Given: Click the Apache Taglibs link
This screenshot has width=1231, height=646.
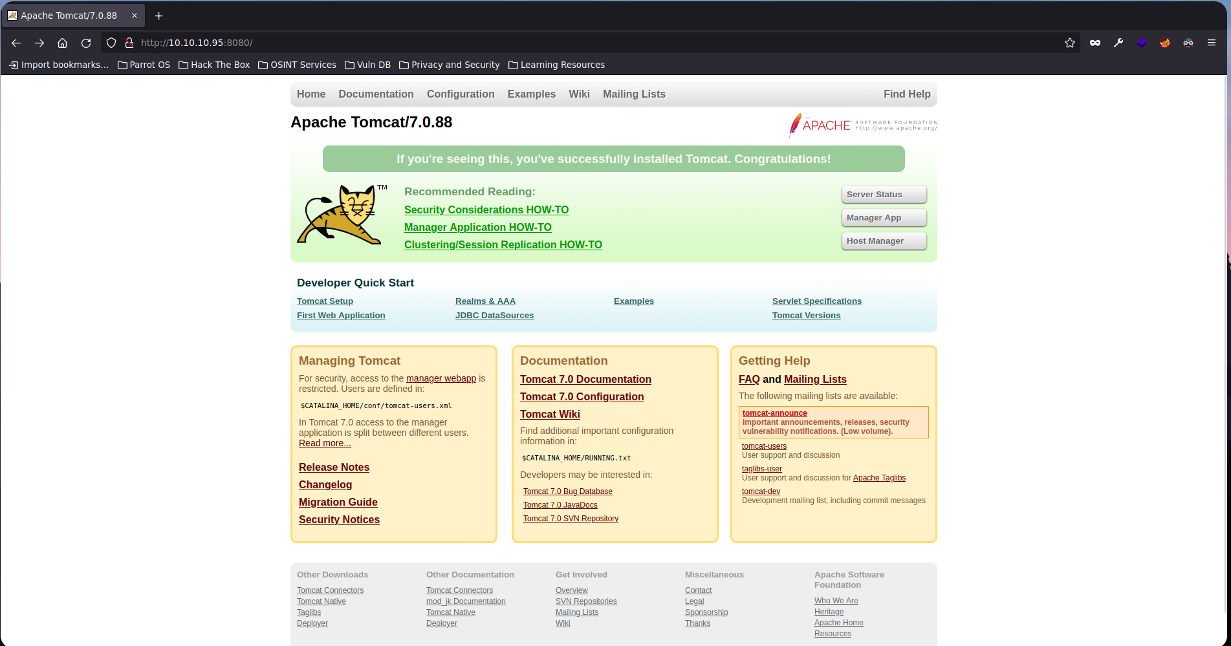Looking at the screenshot, I should coord(879,479).
